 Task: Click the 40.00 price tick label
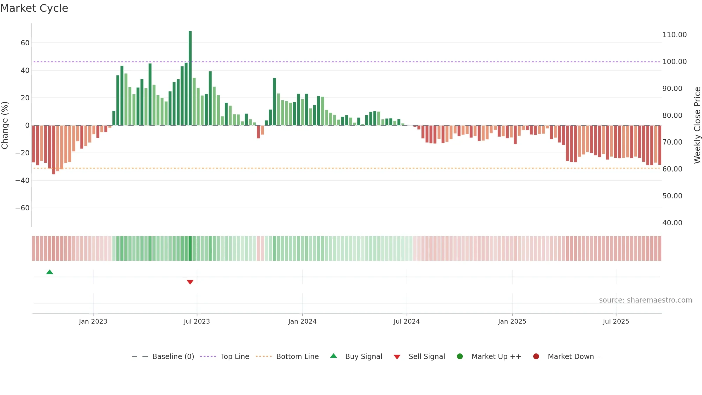click(x=672, y=223)
